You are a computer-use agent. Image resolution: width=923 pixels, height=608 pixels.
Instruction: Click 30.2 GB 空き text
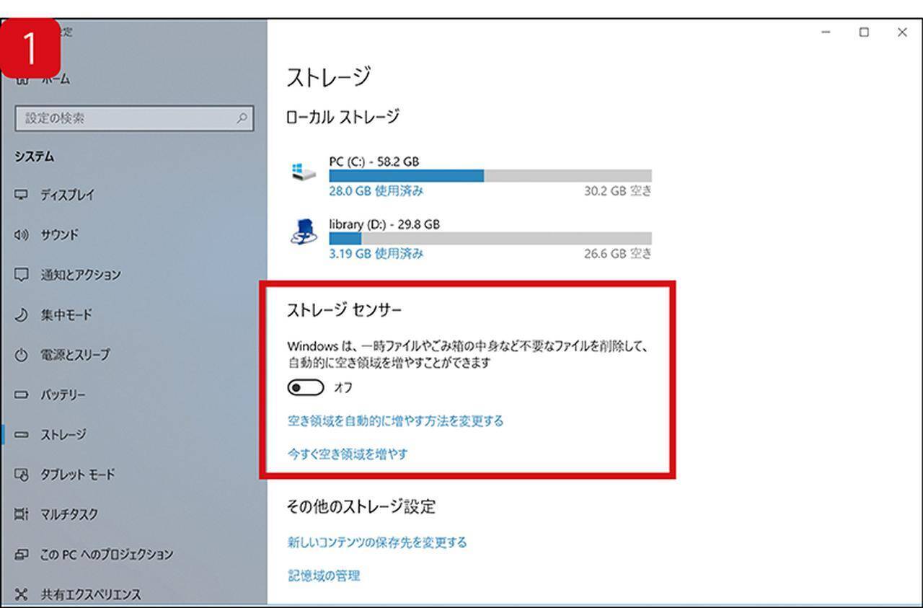click(618, 191)
